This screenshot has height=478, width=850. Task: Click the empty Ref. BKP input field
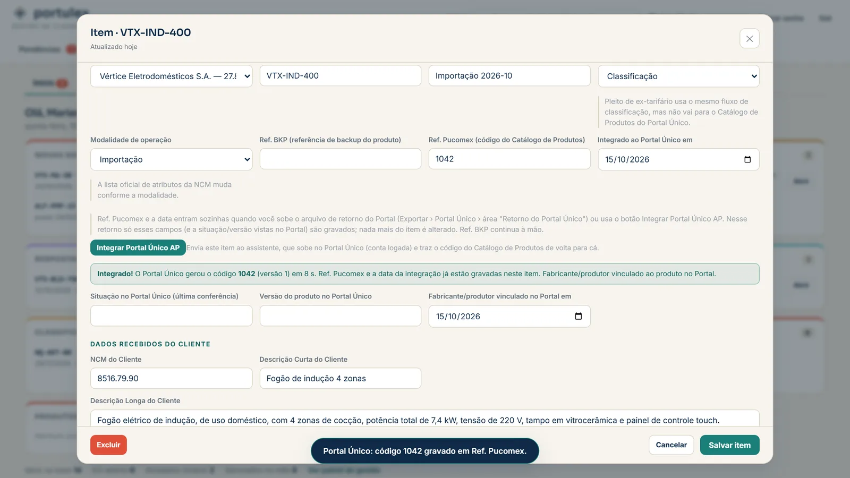340,159
